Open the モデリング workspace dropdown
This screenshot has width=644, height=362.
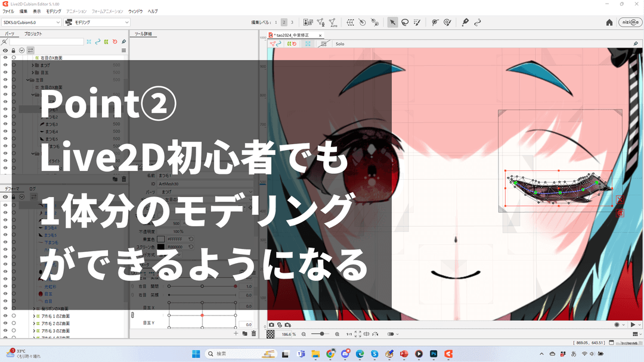click(95, 22)
